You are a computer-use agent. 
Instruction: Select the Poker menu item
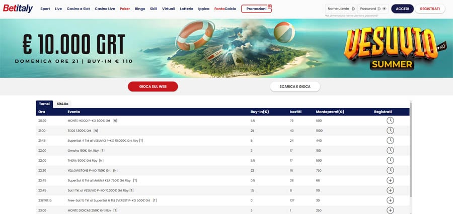click(125, 9)
